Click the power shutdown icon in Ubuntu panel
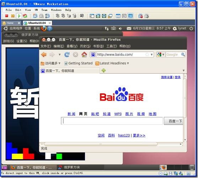198x178 pixels. click(x=191, y=28)
